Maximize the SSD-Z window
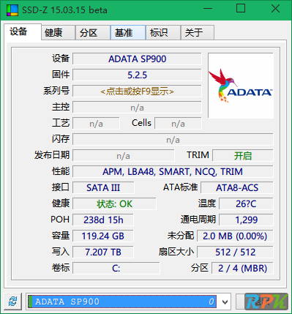292x314 pixels. 241,9
